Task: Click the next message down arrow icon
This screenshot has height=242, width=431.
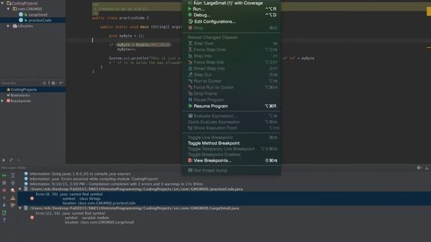Action: (x=4, y=205)
